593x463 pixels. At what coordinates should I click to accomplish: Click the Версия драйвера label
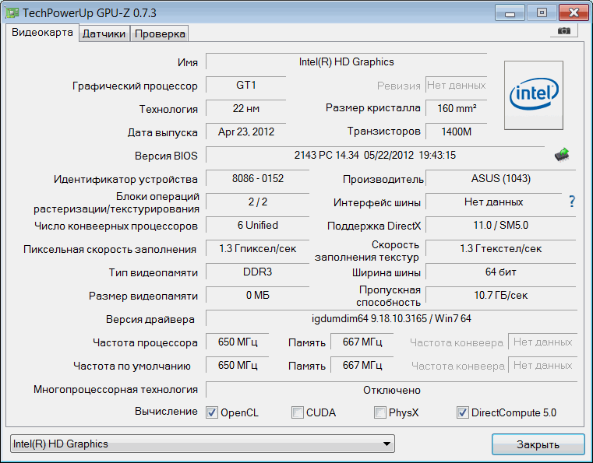[x=150, y=320]
